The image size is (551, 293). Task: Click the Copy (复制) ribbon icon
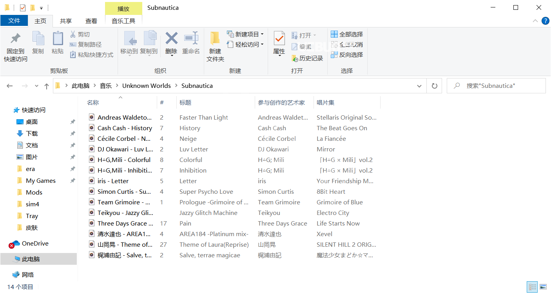[x=38, y=39]
